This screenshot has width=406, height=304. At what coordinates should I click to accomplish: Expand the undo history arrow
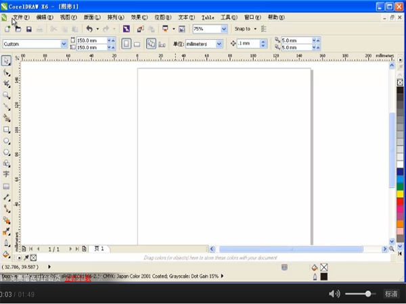tap(97, 29)
